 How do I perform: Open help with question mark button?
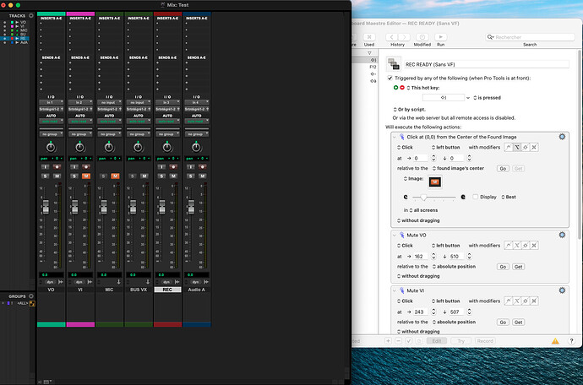(572, 341)
